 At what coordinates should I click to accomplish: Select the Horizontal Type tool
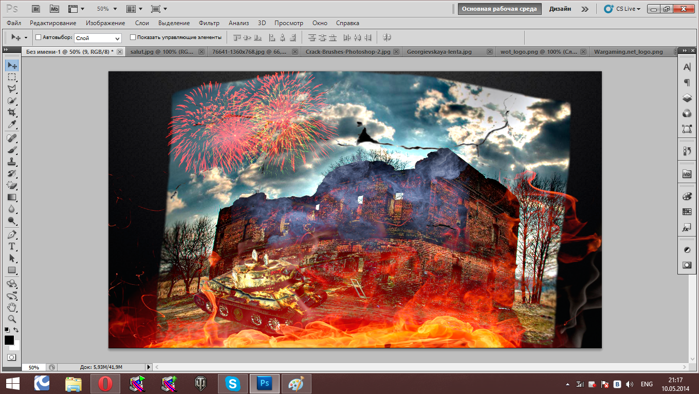tap(12, 246)
